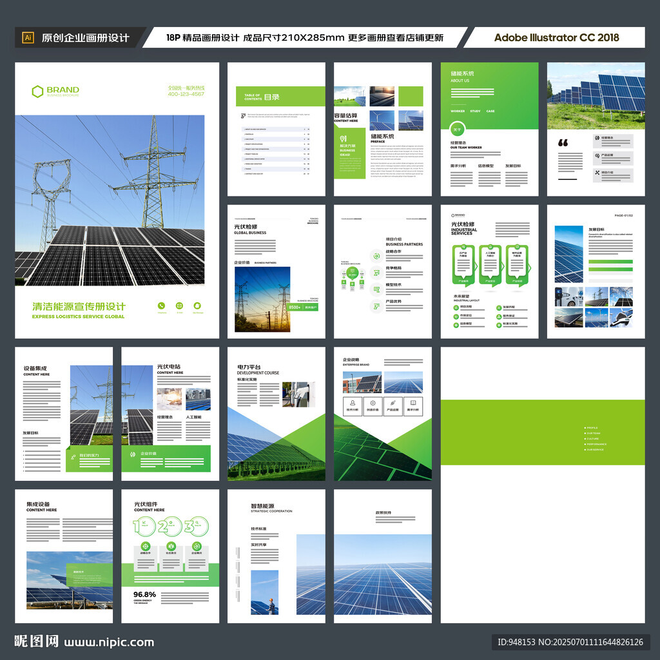The image size is (660, 660).
Task: Select the power tower cover photo
Action: click(x=110, y=200)
